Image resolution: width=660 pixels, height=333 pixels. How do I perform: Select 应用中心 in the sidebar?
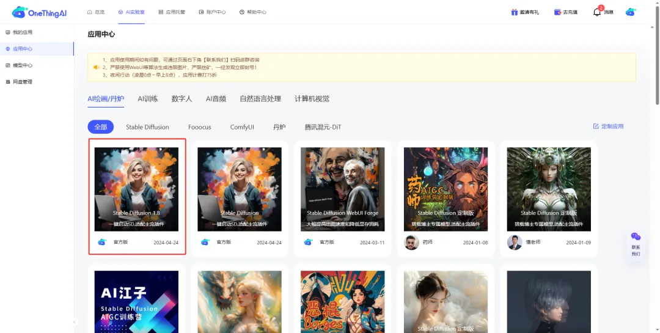[37, 49]
